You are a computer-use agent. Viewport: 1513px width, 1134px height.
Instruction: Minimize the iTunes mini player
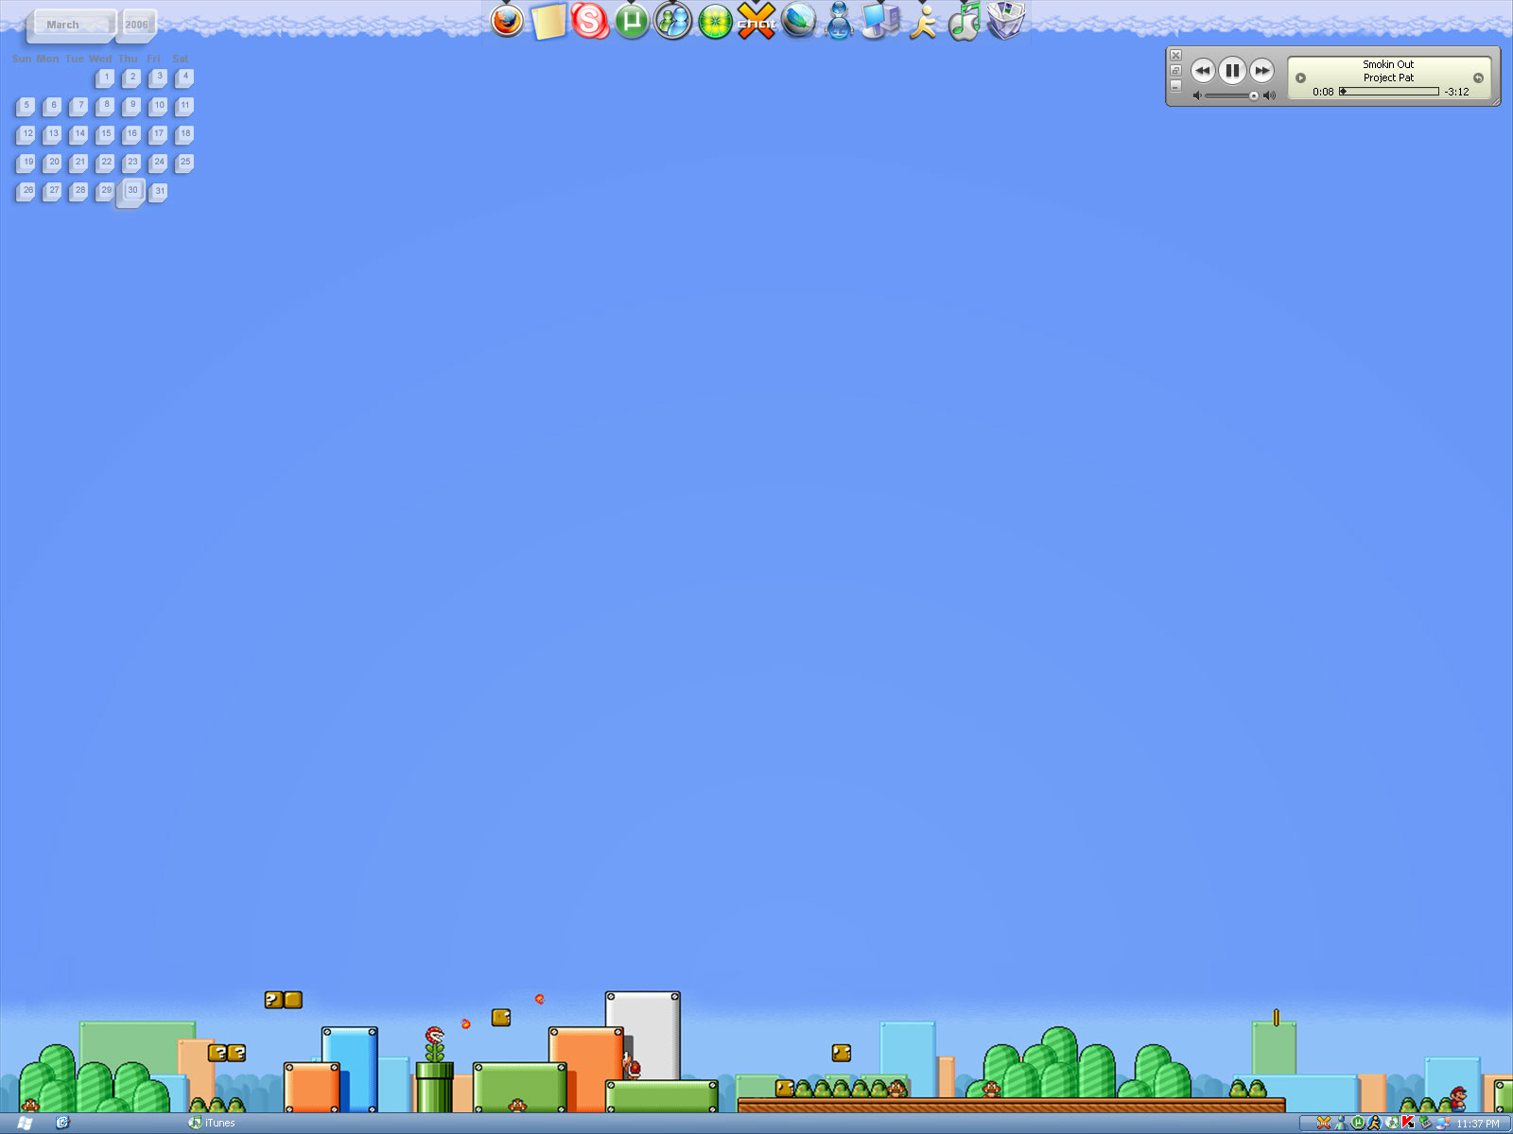click(1176, 86)
